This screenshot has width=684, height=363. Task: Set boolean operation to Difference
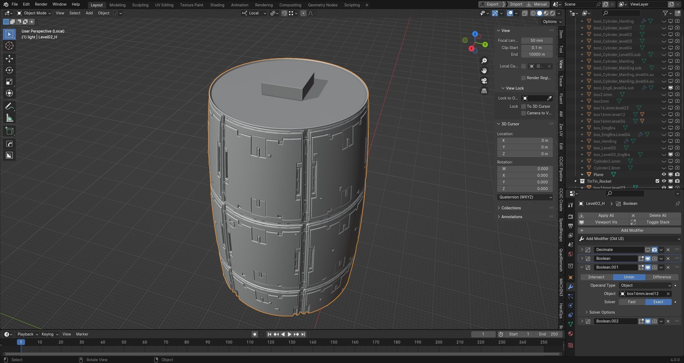pyautogui.click(x=662, y=277)
